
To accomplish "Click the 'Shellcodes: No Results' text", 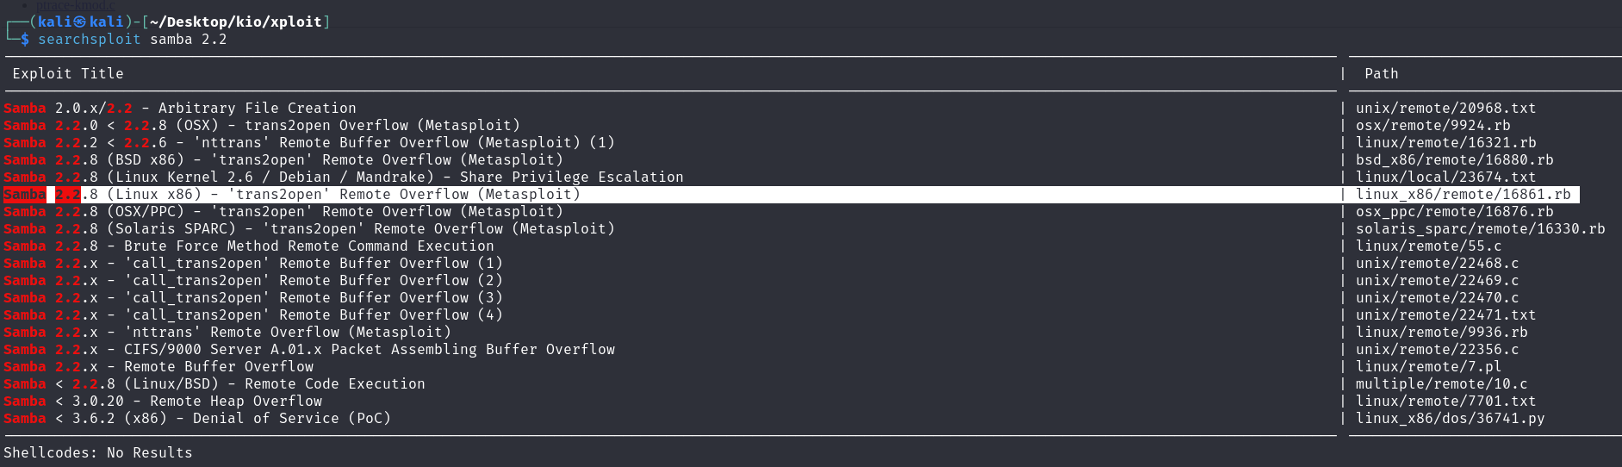I will pyautogui.click(x=98, y=453).
